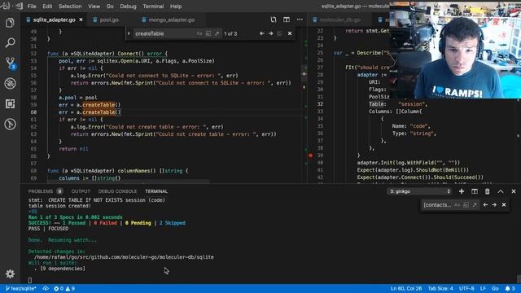Toggle Find in Selection in editor find
The height and width of the screenshot is (293, 521).
click(280, 33)
